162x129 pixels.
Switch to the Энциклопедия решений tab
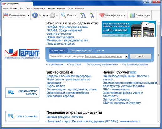pyautogui.click(x=81, y=51)
